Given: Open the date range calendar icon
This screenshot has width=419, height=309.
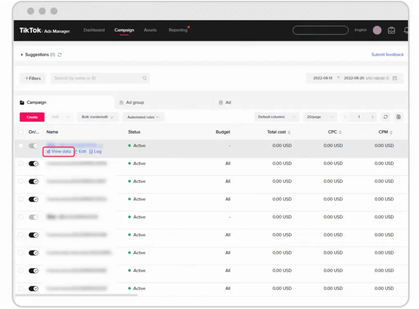Looking at the screenshot, I should point(395,78).
